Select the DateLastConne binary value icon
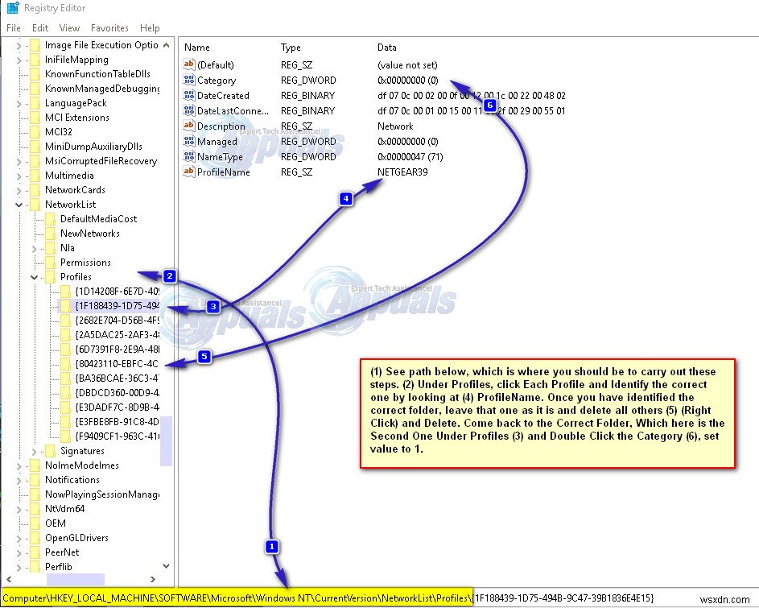Image resolution: width=759 pixels, height=608 pixels. tap(188, 111)
